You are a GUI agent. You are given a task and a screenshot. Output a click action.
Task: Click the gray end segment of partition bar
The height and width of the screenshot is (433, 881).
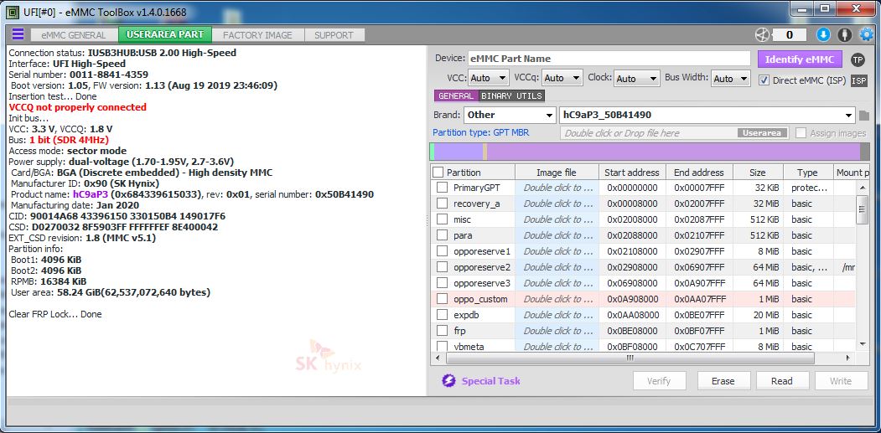[865, 152]
